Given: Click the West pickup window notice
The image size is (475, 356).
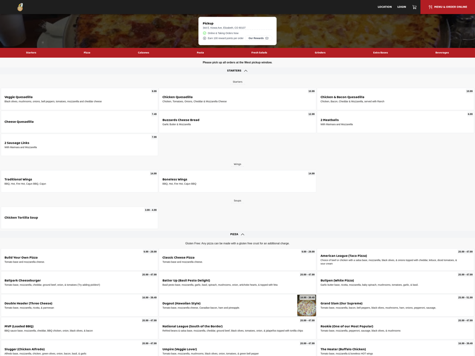Looking at the screenshot, I should 237,62.
